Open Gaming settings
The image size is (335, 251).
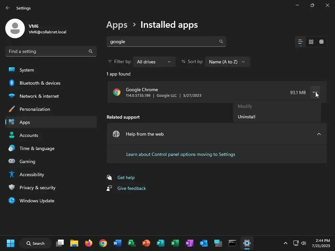click(x=51, y=161)
